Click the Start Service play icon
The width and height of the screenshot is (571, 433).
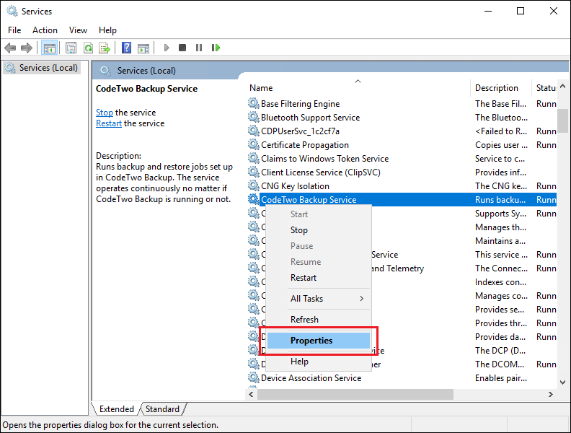167,48
